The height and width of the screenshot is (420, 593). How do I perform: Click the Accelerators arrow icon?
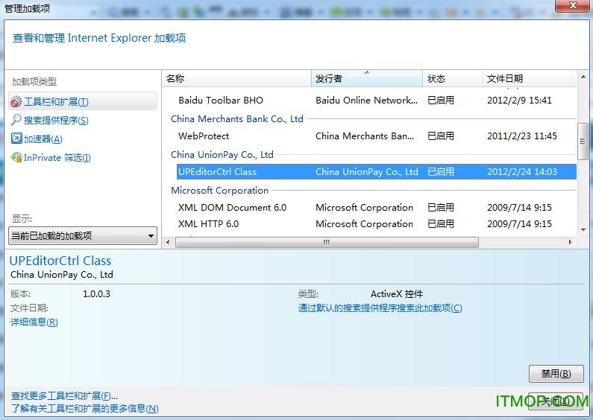click(16, 139)
